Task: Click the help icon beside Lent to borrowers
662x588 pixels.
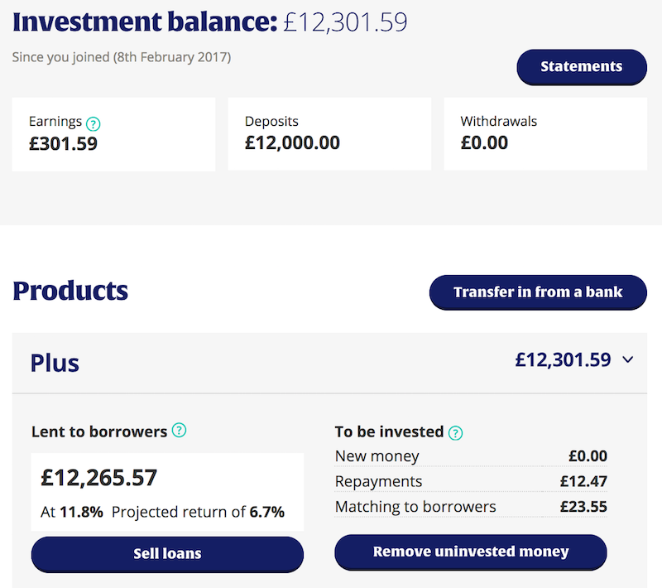Action: [x=179, y=431]
